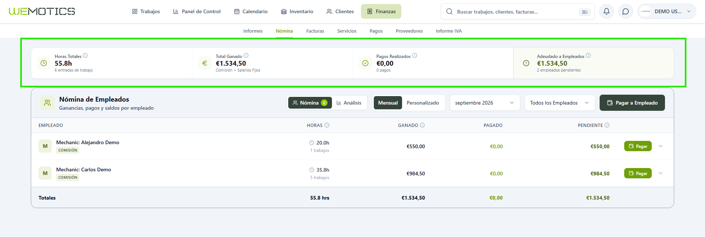Open the Calendario section
The width and height of the screenshot is (705, 237).
click(251, 11)
